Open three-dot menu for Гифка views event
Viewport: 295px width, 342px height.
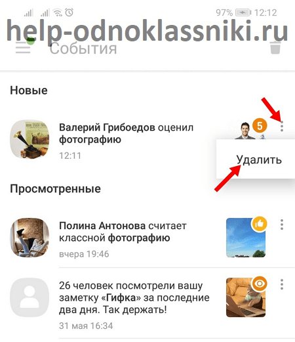[282, 284]
